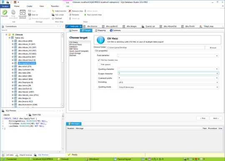The height and width of the screenshot is (161, 225).
Task: Expand the dbo.Album table node
Action: tap(12, 41)
